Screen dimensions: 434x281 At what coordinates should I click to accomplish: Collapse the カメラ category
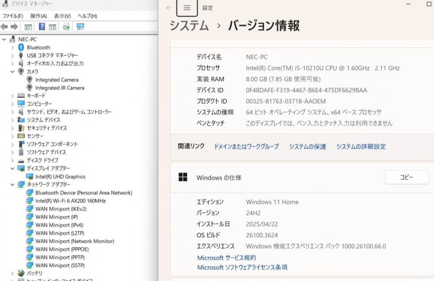[x=13, y=72]
